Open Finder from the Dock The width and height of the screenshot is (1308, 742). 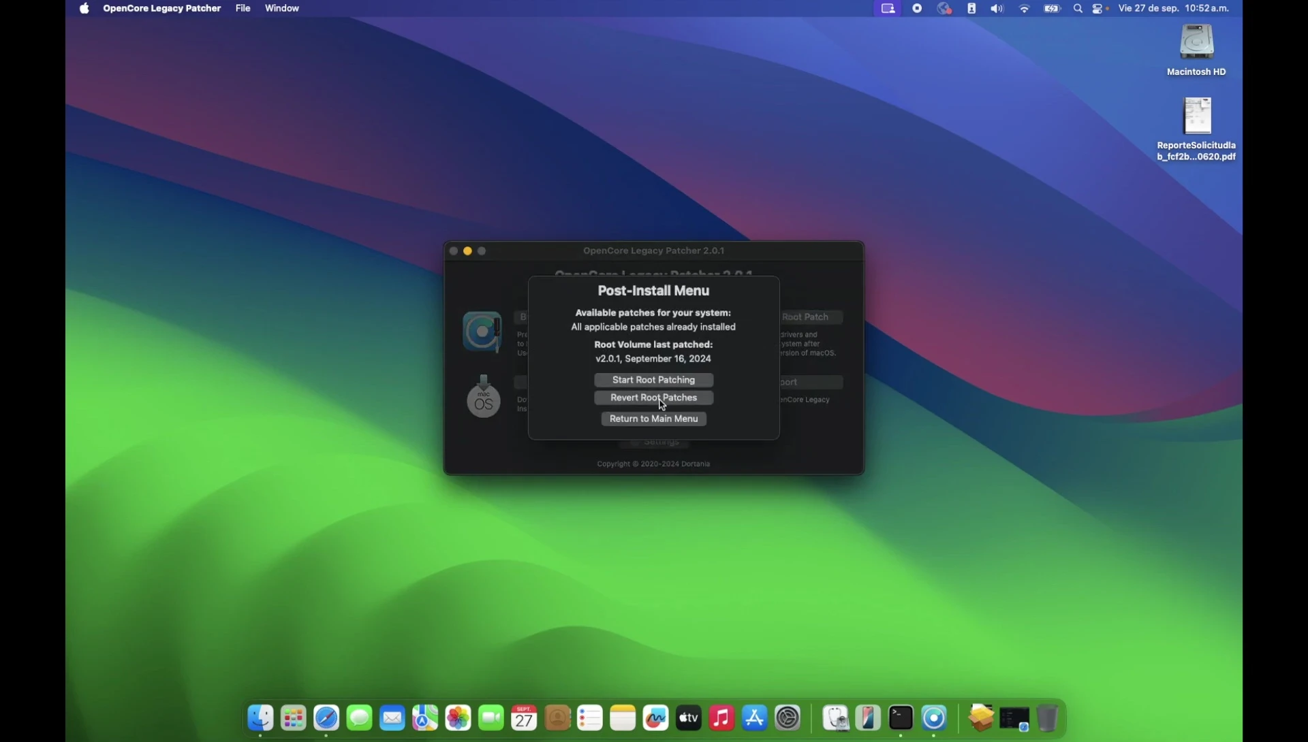point(260,717)
